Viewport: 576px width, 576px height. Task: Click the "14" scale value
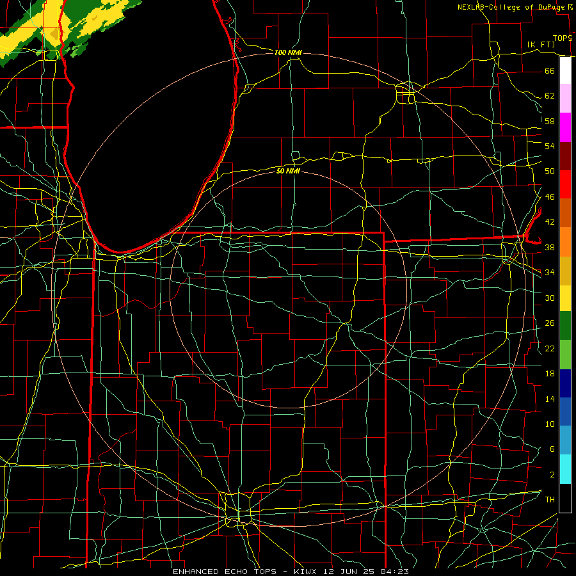coord(550,399)
